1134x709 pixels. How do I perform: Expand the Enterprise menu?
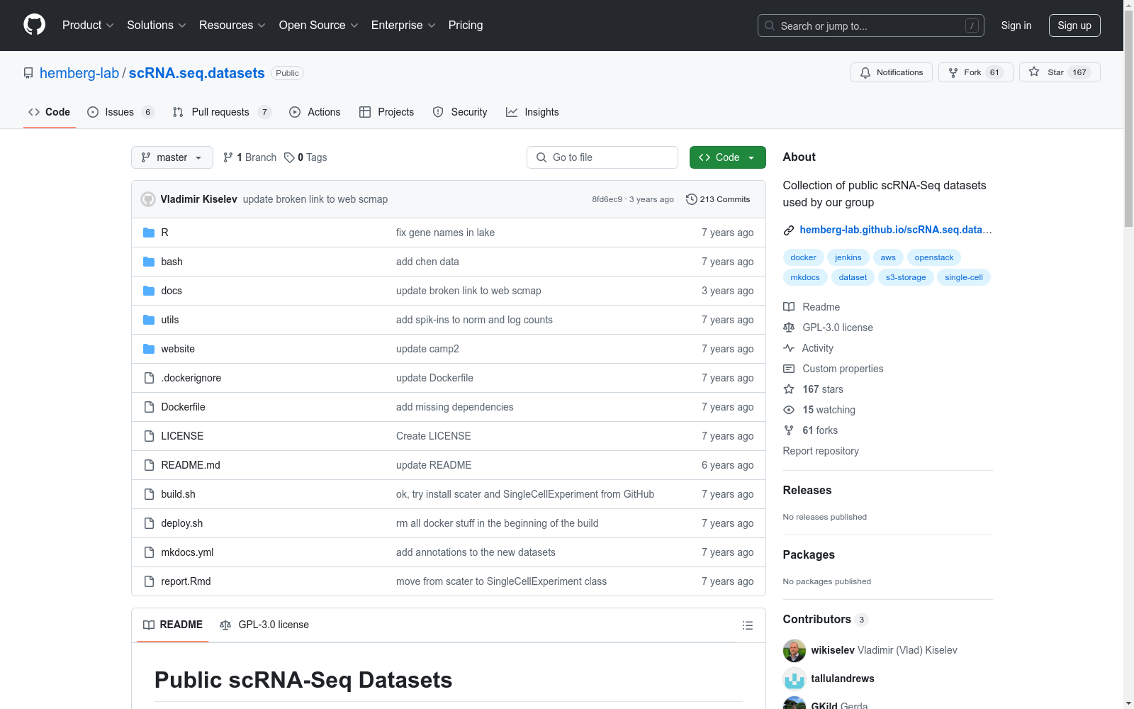point(403,26)
